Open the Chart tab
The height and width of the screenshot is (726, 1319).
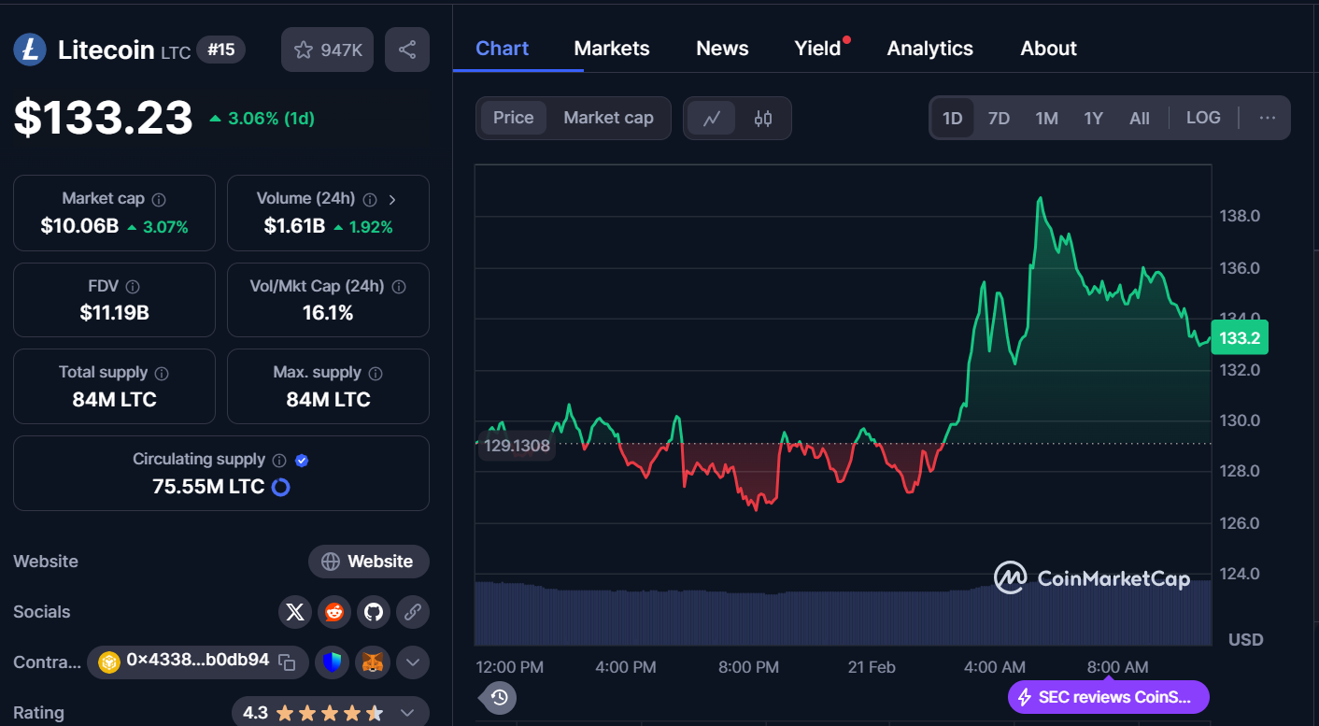click(503, 49)
